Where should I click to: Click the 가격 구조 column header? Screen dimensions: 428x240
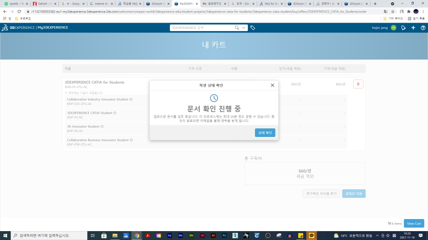pyautogui.click(x=195, y=68)
